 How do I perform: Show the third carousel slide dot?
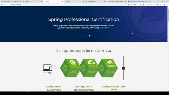coord(84,36)
